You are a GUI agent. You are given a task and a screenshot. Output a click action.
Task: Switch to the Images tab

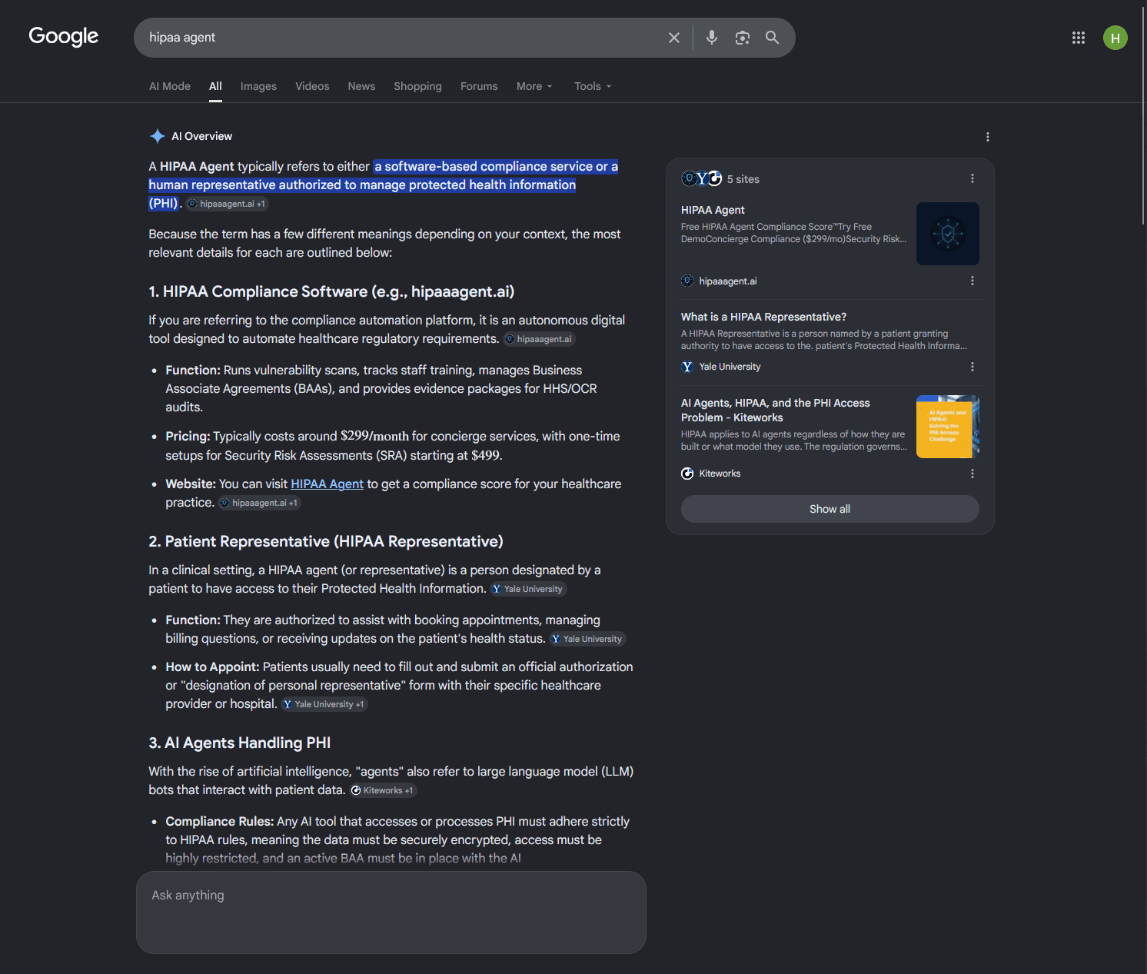click(x=258, y=86)
